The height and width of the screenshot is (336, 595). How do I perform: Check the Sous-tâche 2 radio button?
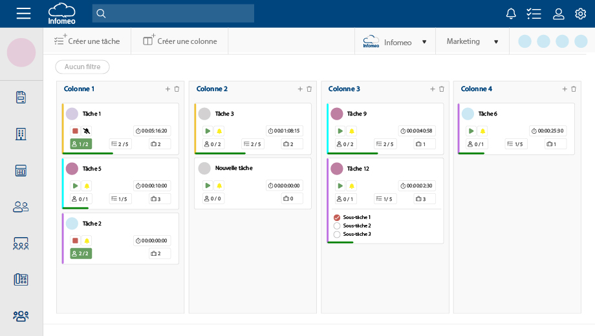point(337,226)
